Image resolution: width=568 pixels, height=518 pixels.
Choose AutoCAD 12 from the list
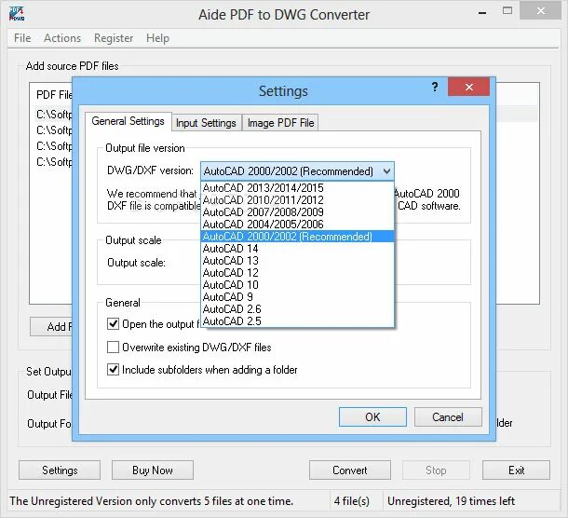(297, 273)
